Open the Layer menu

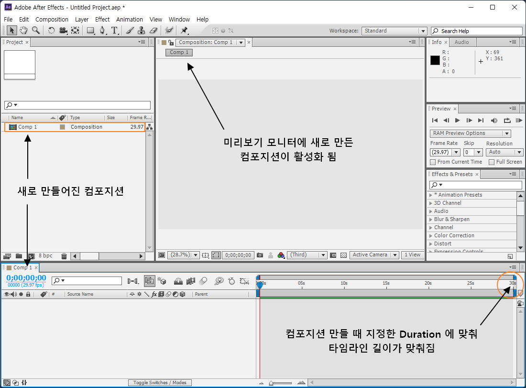(81, 20)
